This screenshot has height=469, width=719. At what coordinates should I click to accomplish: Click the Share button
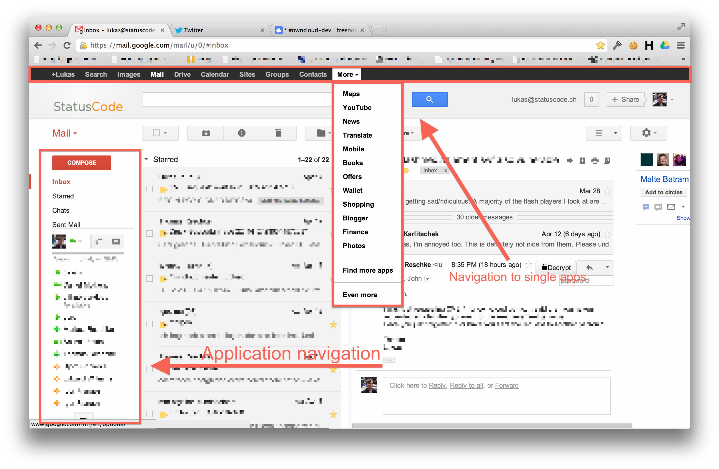625,99
